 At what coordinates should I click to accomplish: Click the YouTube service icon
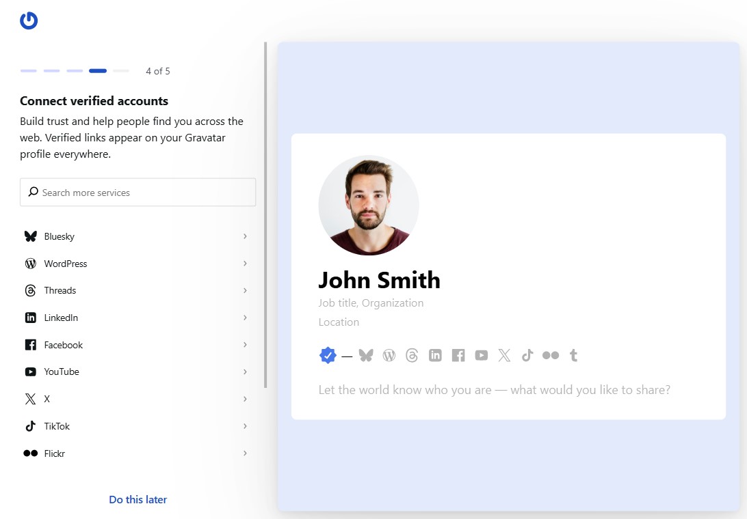coord(30,371)
